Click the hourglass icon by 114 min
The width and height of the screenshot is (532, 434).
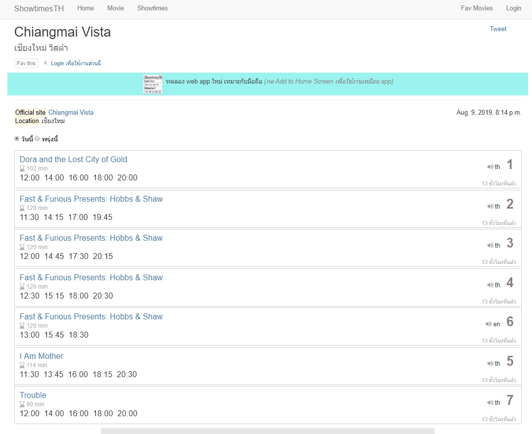pyautogui.click(x=22, y=365)
